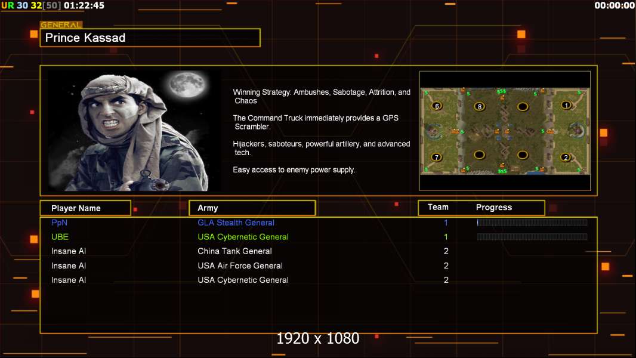Click start position 2 on the map
The image size is (636, 358).
[x=566, y=157]
